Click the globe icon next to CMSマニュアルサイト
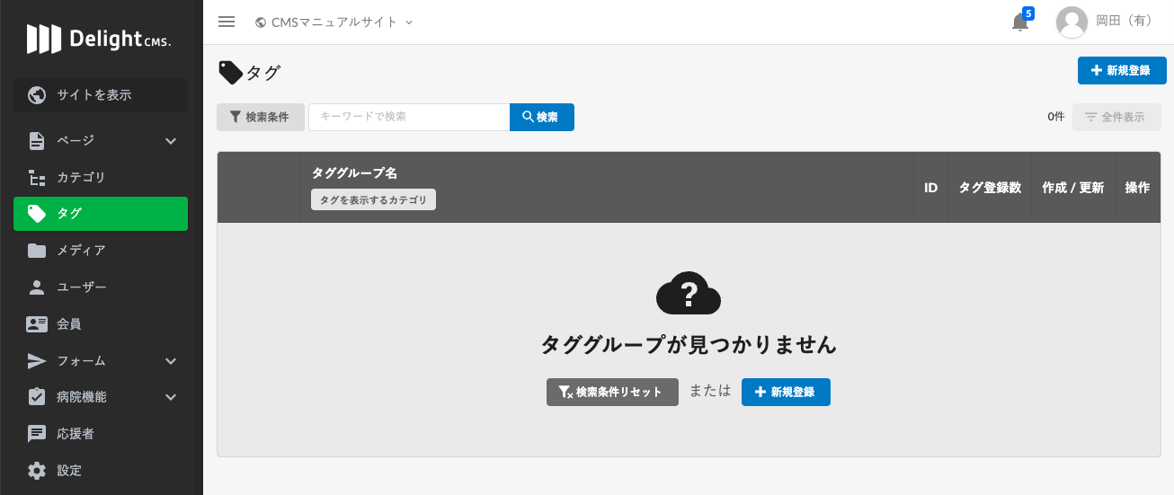The height and width of the screenshot is (495, 1174). pos(261,22)
